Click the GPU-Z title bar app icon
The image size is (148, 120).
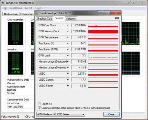click(37, 13)
